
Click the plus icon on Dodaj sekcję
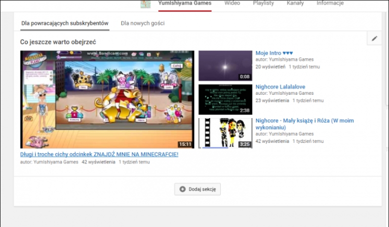182,189
